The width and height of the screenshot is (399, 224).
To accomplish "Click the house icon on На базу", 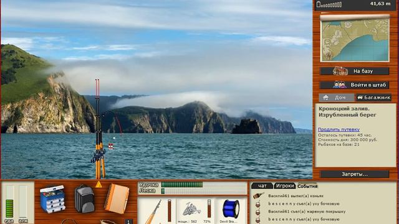I will pyautogui.click(x=340, y=71).
